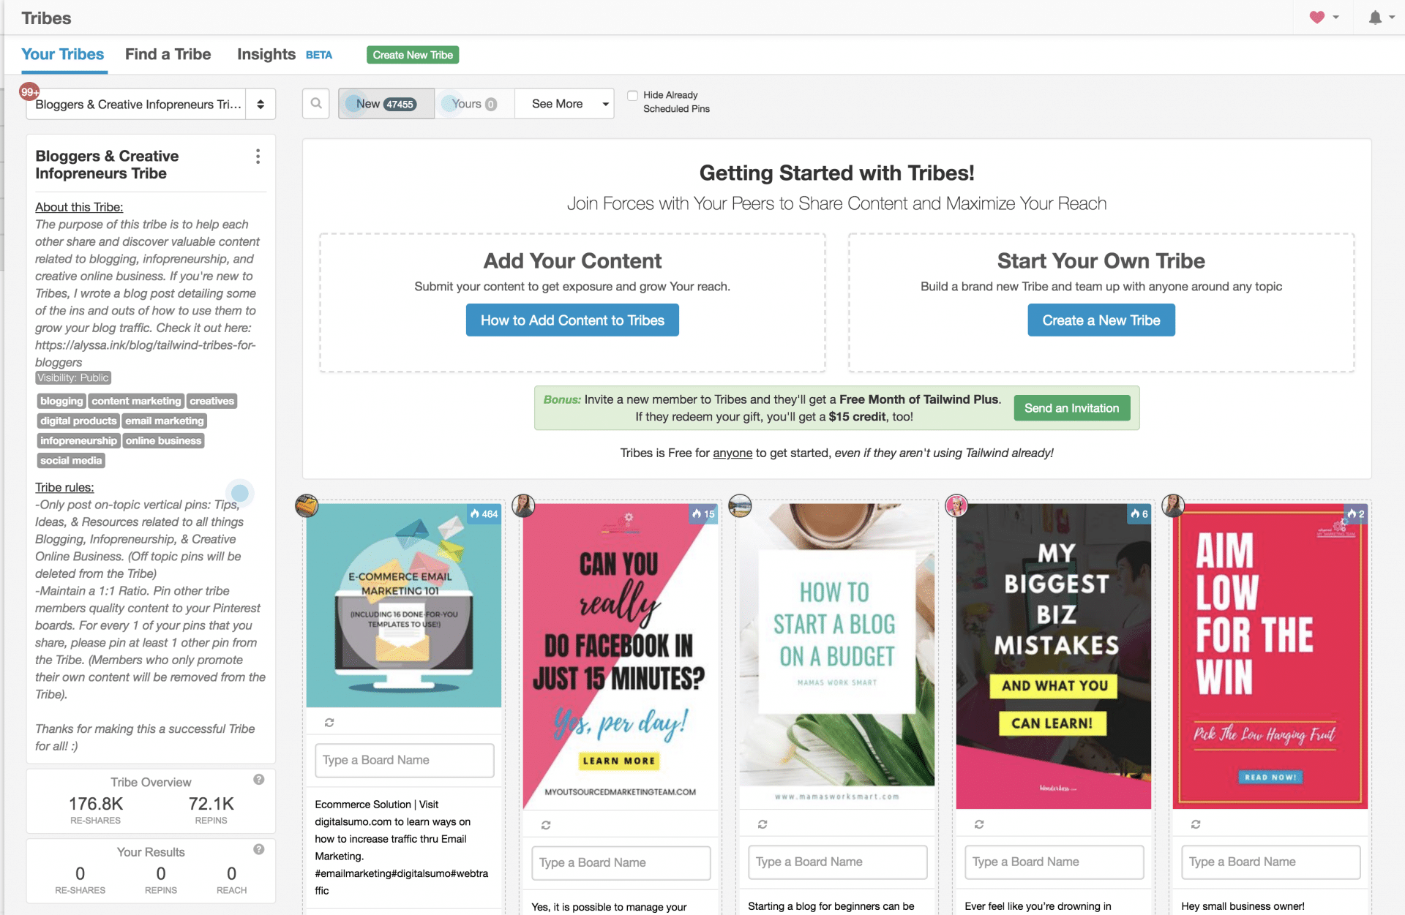The width and height of the screenshot is (1405, 915).
Task: Click the green Create New Tribe button
Action: (x=413, y=55)
